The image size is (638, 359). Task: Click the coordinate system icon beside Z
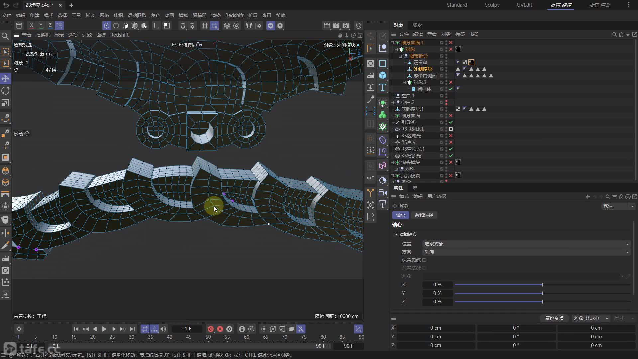[x=59, y=26]
